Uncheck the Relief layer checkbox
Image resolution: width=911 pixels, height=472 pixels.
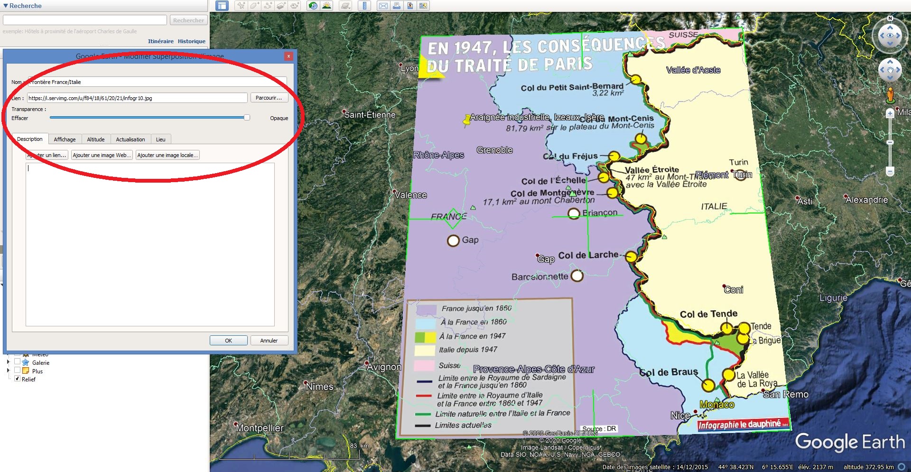pos(17,379)
